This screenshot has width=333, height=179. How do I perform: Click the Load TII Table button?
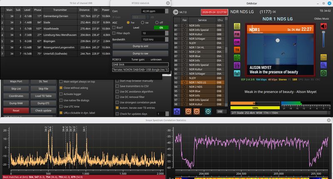(x=43, y=96)
